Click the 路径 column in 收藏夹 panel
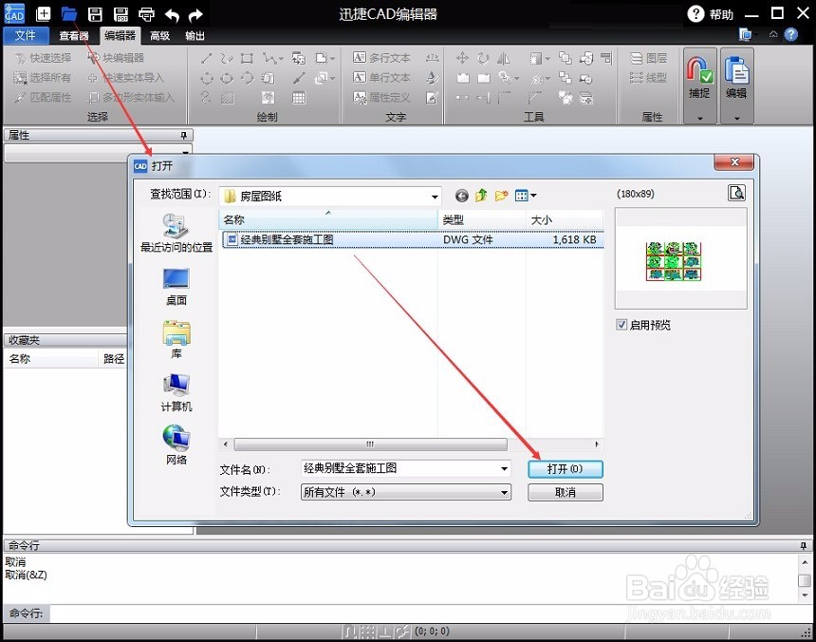This screenshot has width=816, height=642. point(114,359)
